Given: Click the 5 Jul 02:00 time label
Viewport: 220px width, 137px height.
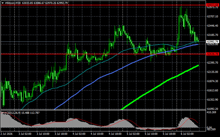Looking at the screenshot, I should click(133, 134).
